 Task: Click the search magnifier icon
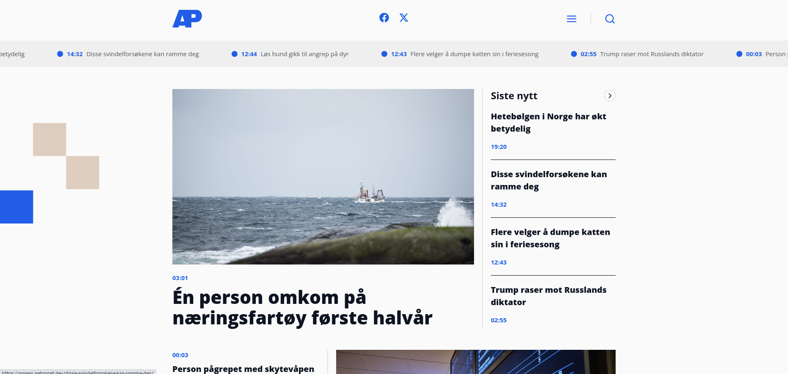coord(610,19)
